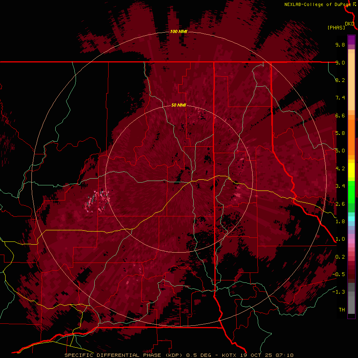Click the 1.8 value on the color scale
This screenshot has height=358, width=358.
(x=340, y=222)
